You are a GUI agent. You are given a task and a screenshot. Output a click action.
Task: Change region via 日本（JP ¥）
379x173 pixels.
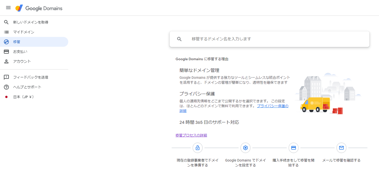pos(34,97)
